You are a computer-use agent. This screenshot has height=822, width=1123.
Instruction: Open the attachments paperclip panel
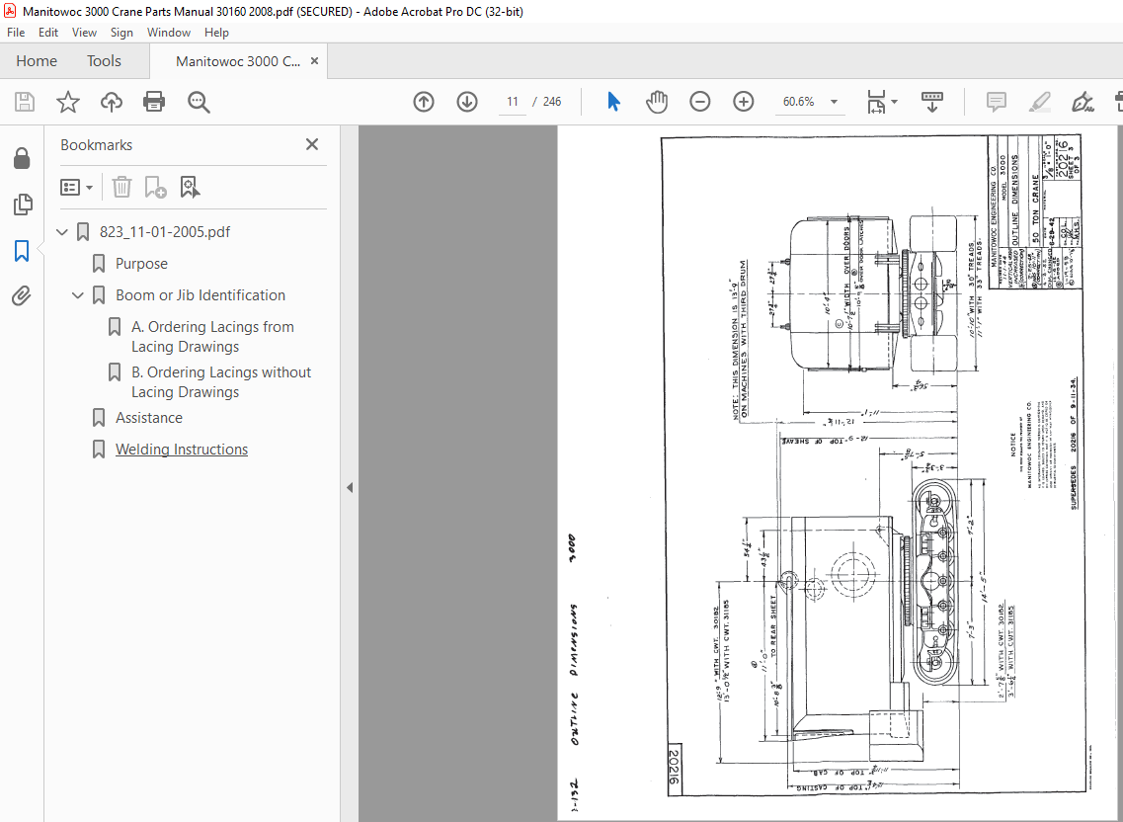click(22, 296)
